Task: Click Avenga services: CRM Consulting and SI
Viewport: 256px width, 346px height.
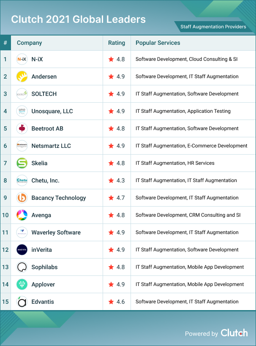Action: pos(215,215)
